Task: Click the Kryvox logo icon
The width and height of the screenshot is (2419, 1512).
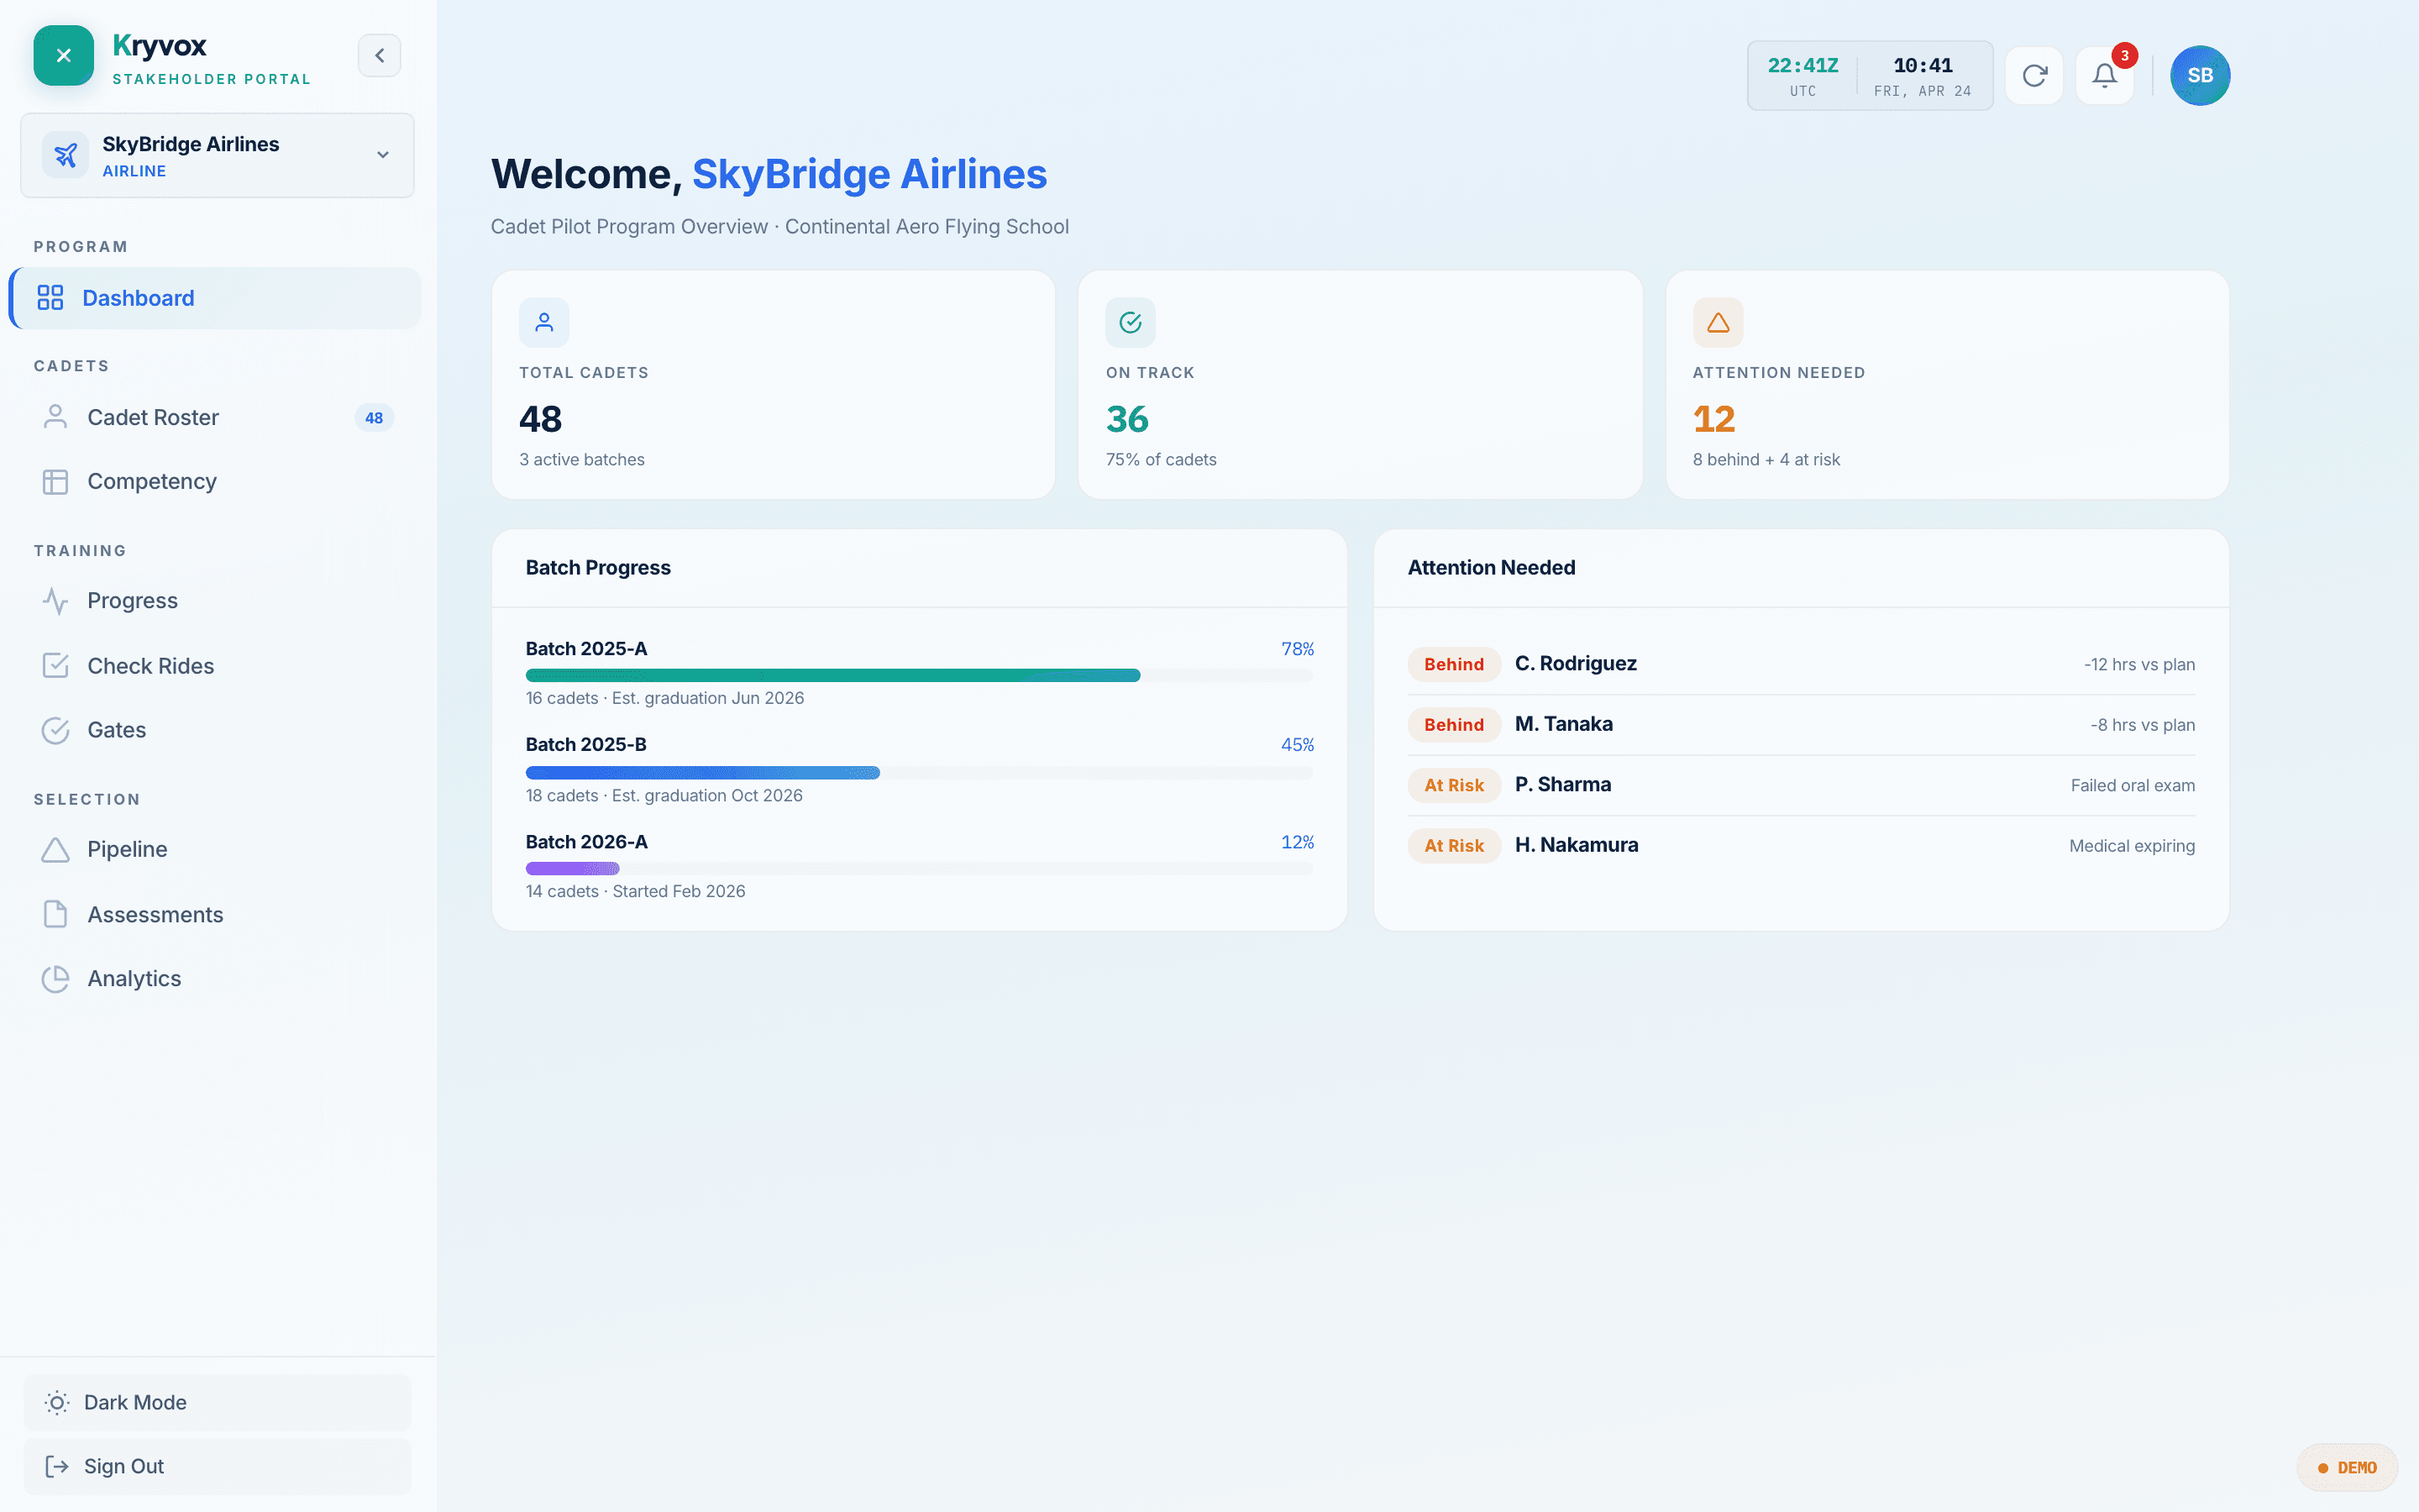Action: (63, 56)
